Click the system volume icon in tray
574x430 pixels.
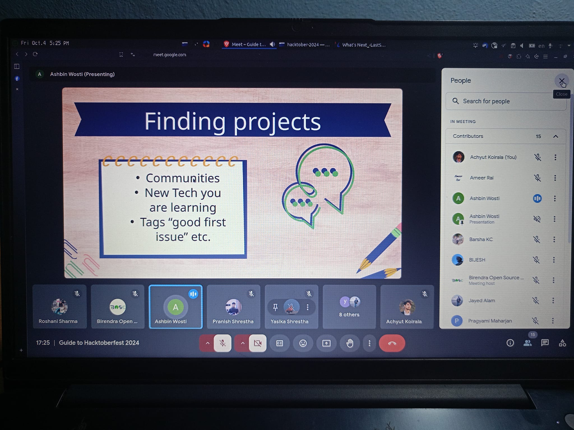click(522, 46)
